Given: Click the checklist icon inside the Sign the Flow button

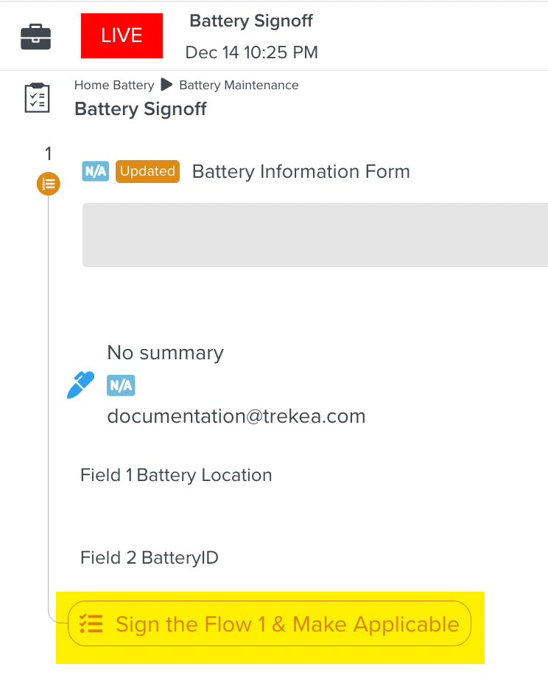Looking at the screenshot, I should 91,624.
